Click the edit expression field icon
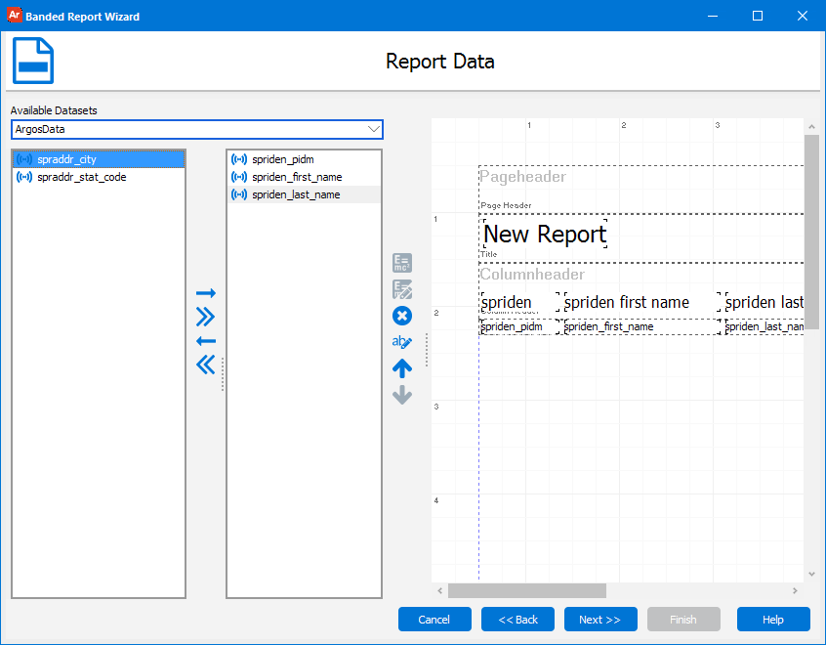826x645 pixels. (402, 289)
